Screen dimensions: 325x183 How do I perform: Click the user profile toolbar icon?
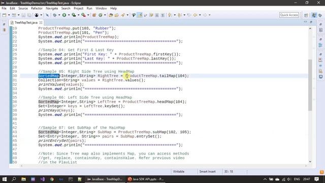coord(37,15)
